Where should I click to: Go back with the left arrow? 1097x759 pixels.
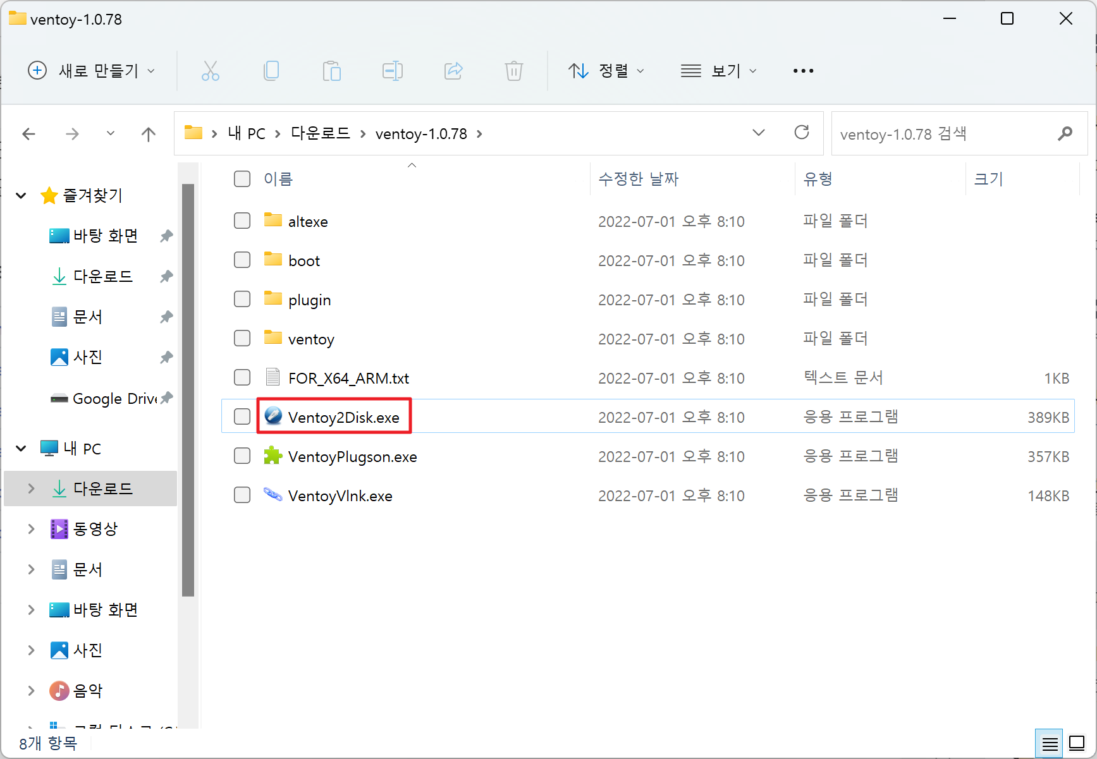(x=29, y=134)
